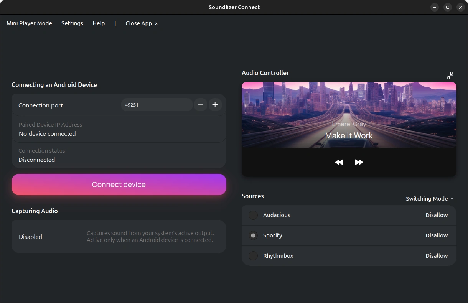Viewport: 468px width, 303px height.
Task: Switch to Mini Player Mode
Action: pyautogui.click(x=29, y=23)
